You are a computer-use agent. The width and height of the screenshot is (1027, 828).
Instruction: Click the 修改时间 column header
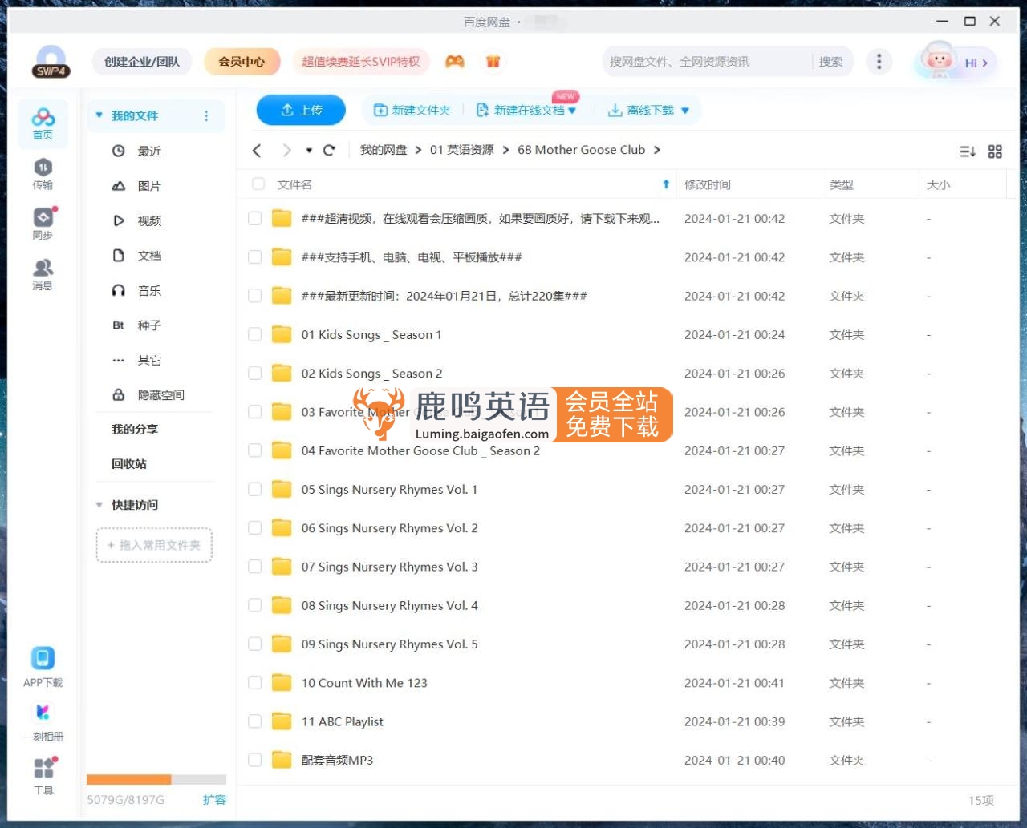coord(708,184)
